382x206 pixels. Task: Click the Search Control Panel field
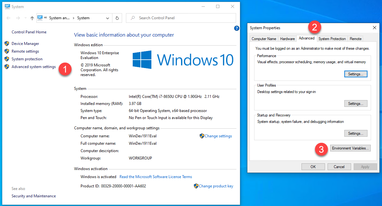(x=181, y=18)
